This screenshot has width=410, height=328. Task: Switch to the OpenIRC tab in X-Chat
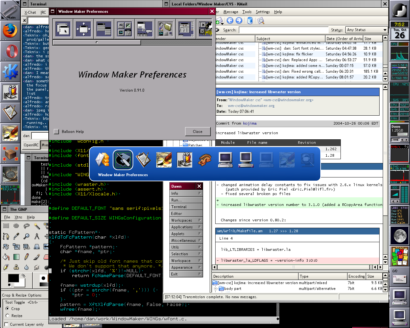(x=31, y=145)
